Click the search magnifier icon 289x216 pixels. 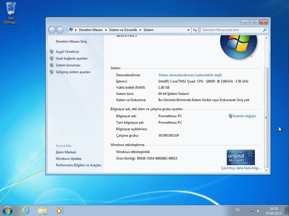click(x=265, y=30)
